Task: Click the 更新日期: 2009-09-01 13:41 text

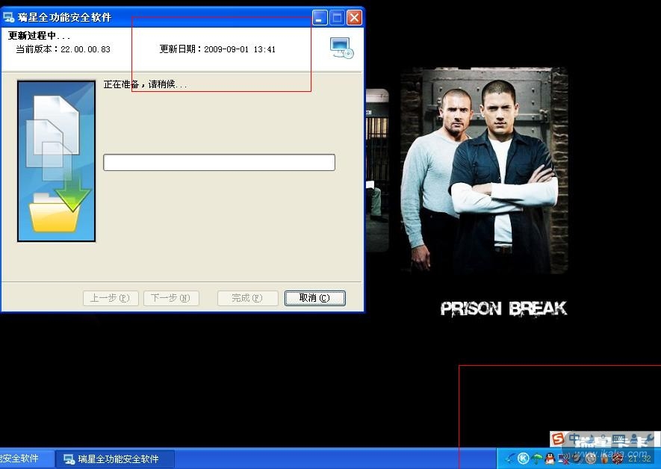Action: [x=217, y=49]
